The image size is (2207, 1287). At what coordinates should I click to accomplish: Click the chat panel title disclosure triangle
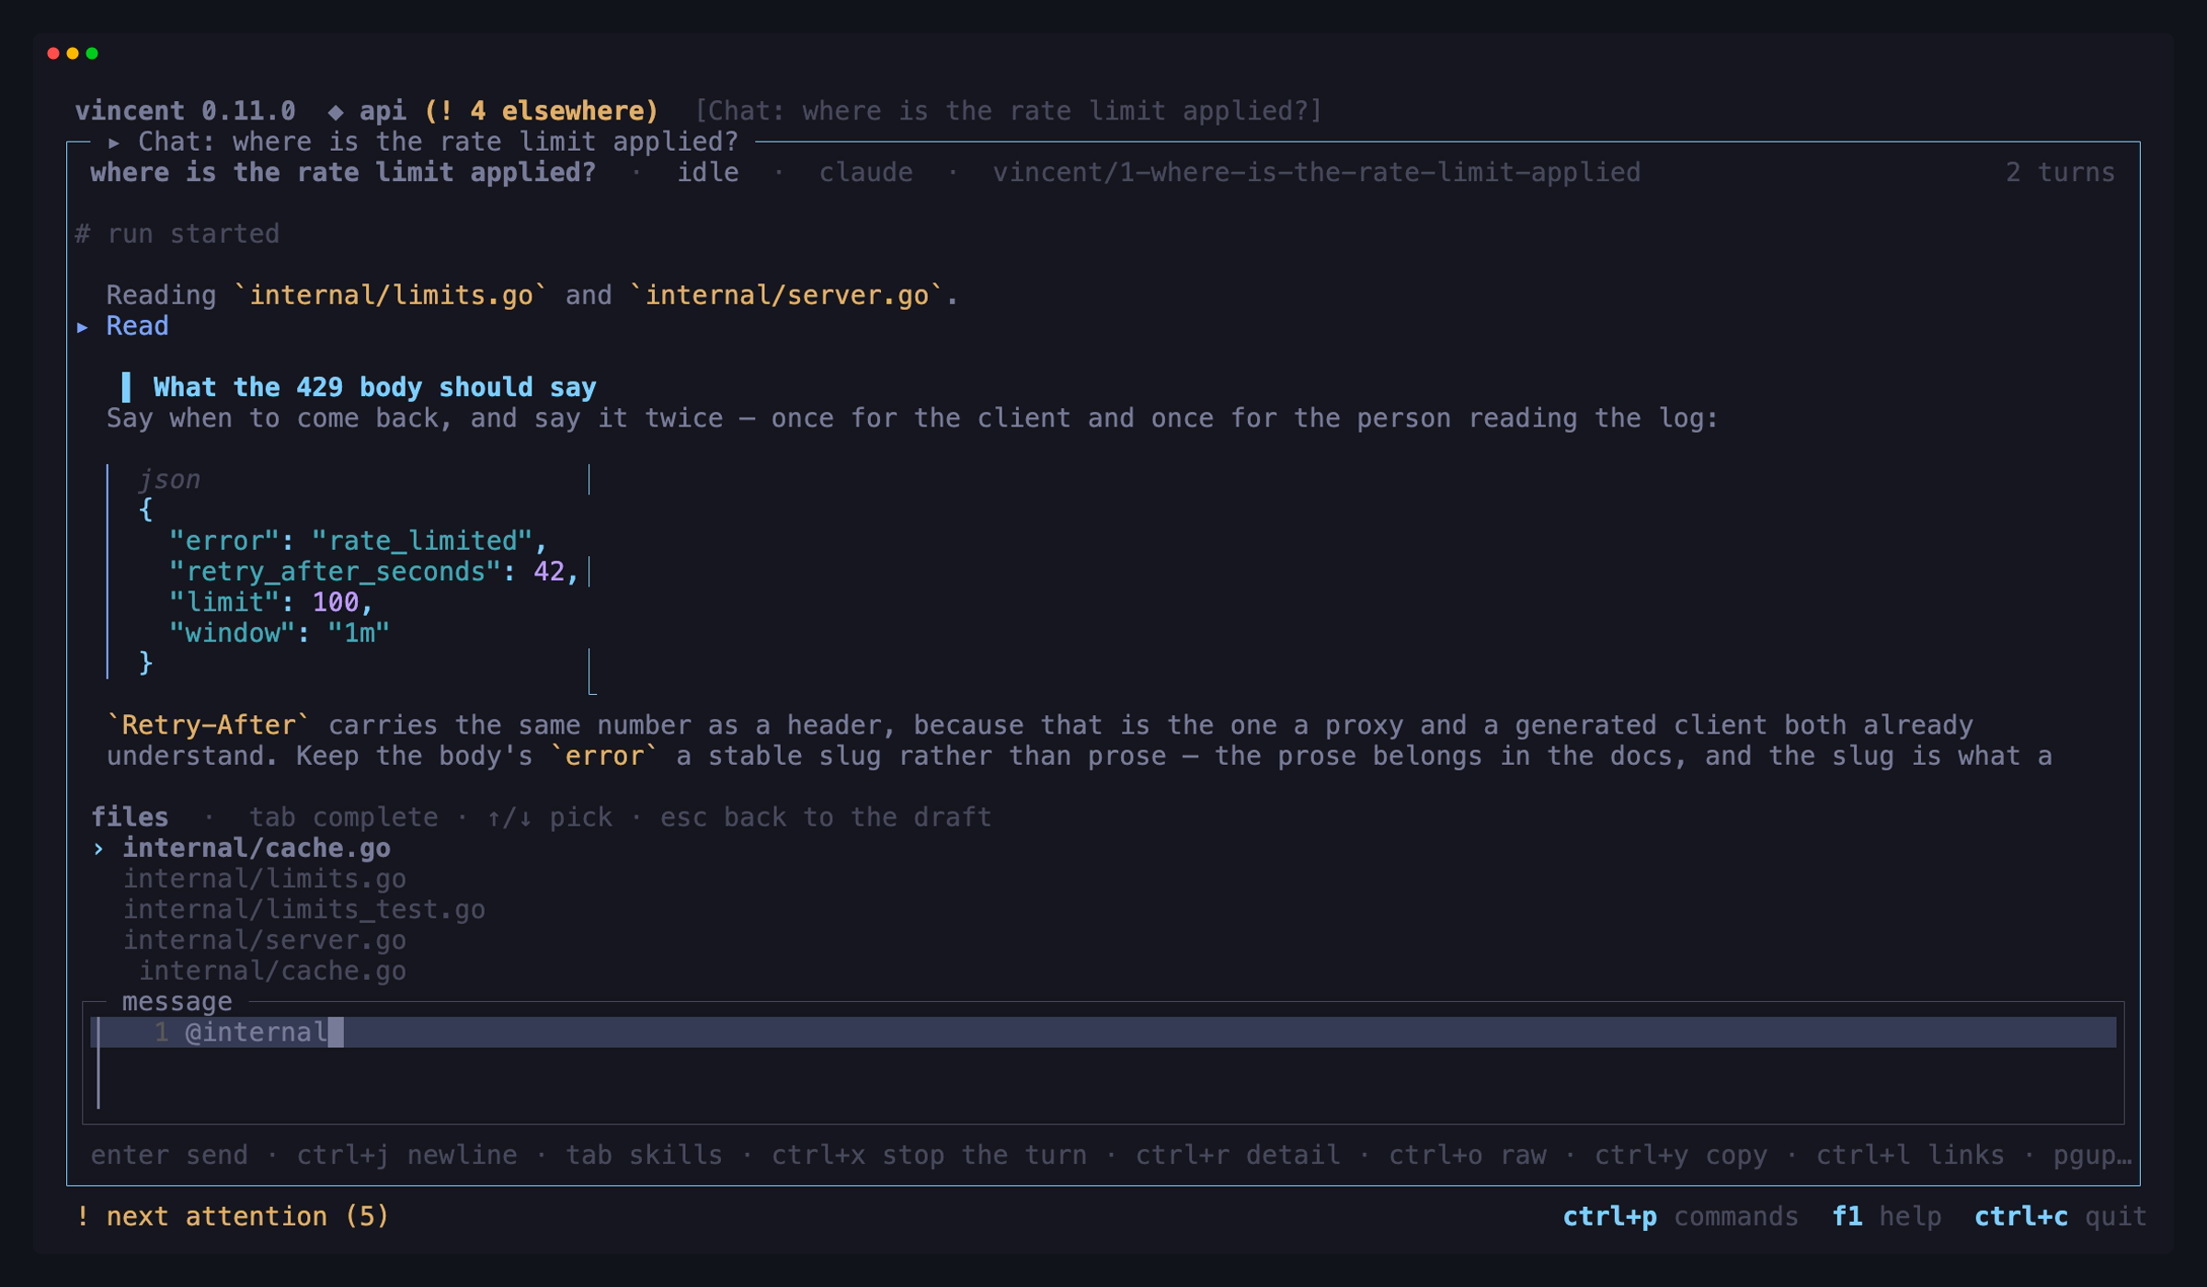114,142
